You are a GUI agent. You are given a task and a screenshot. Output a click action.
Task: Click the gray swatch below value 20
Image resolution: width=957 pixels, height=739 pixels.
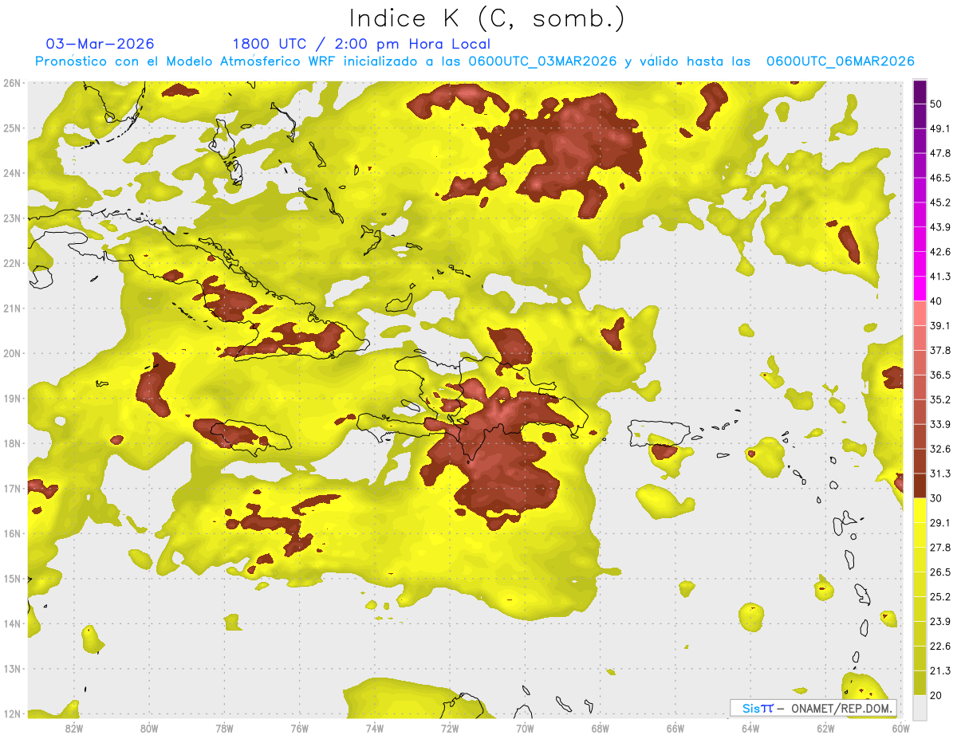coord(920,707)
